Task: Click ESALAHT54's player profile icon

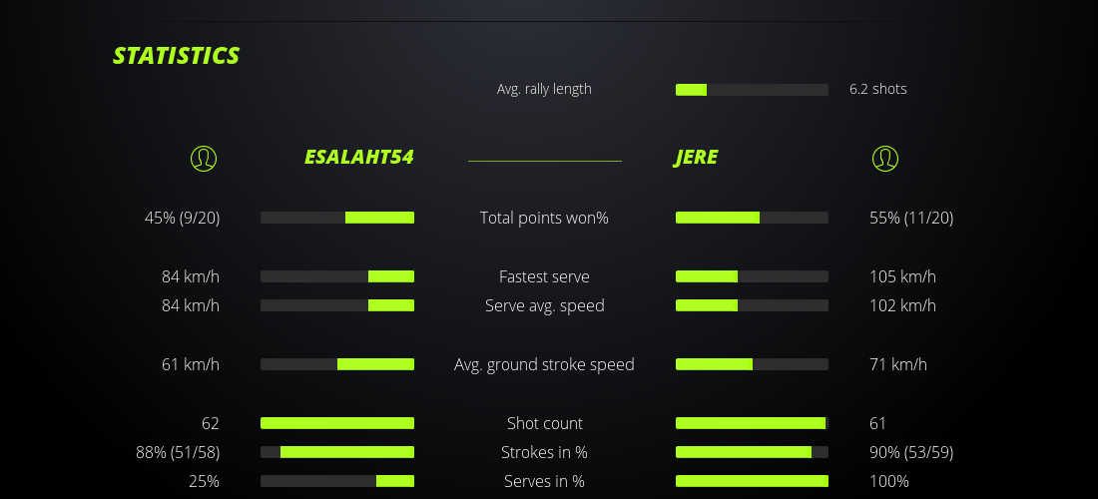Action: tap(203, 158)
